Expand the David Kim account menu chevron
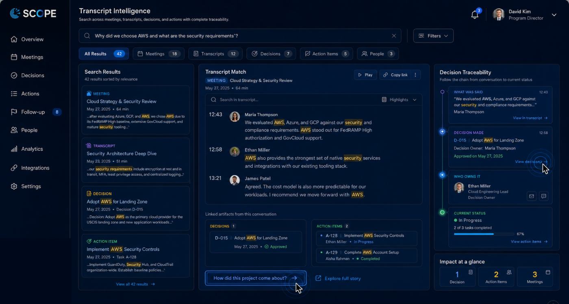 (x=554, y=15)
